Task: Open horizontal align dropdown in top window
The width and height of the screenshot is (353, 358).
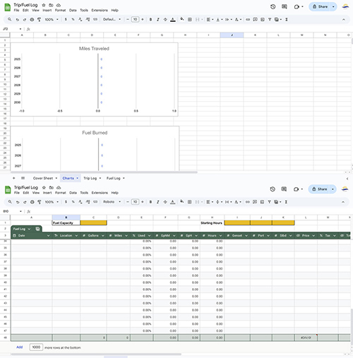Action: tap(210, 20)
